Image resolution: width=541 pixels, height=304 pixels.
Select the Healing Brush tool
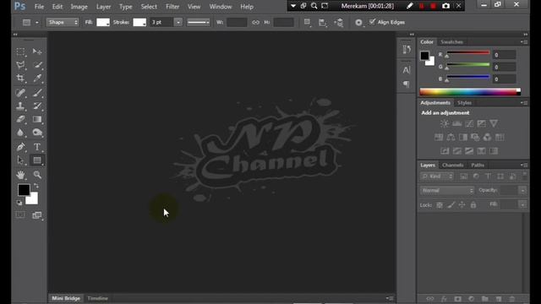tap(20, 92)
